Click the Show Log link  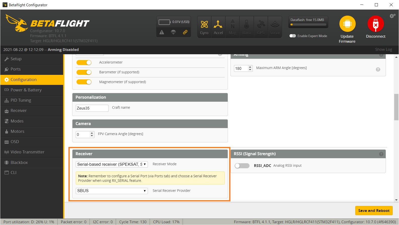383,50
